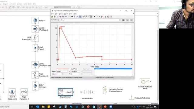Add a step signal via toolbar icon

coord(75,17)
